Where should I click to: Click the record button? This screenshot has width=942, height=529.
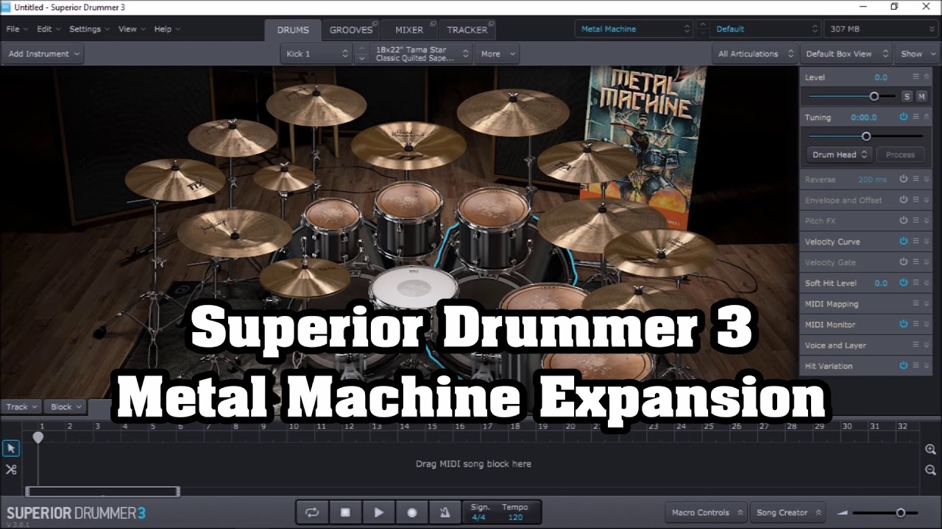(x=411, y=512)
